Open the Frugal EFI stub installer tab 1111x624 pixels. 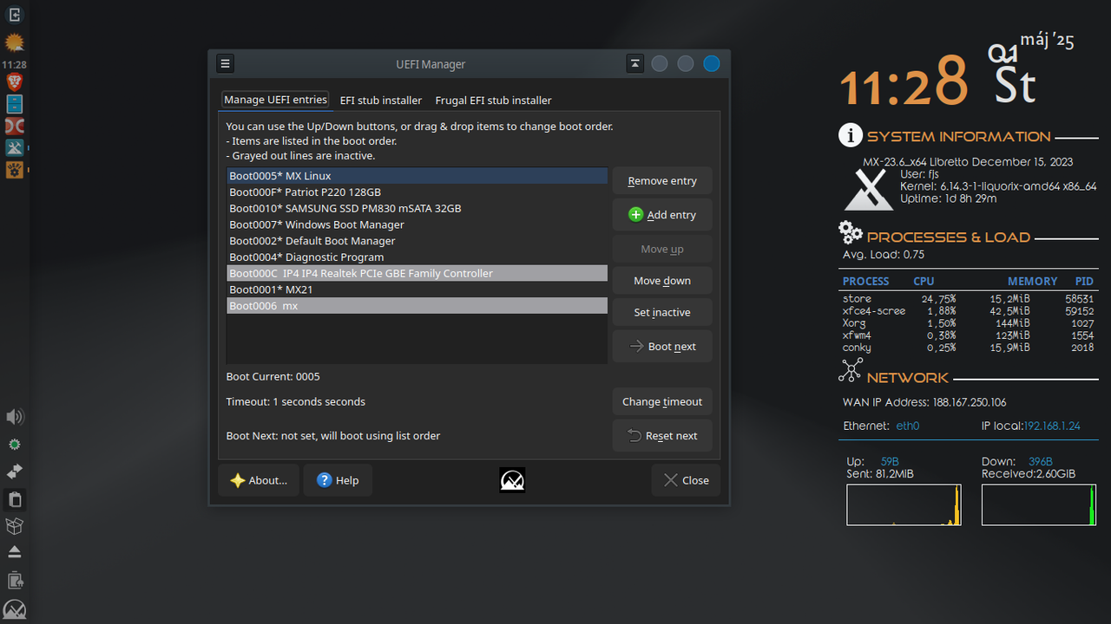493,101
